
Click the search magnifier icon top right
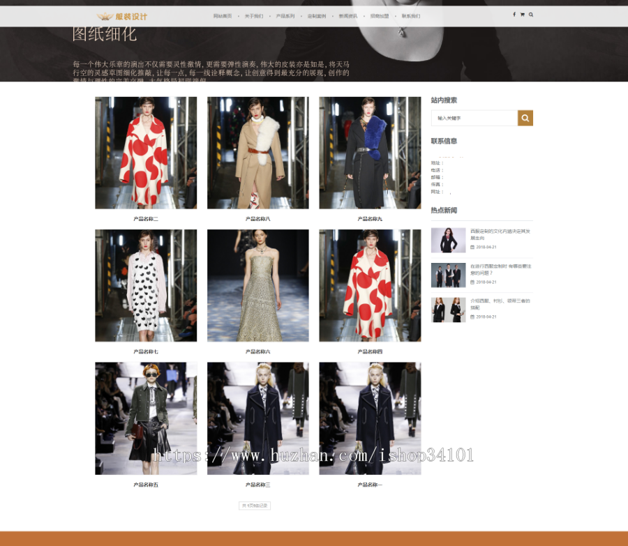point(531,14)
